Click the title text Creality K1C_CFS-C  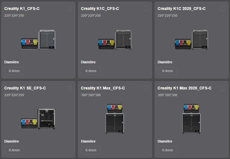(x=100, y=9)
